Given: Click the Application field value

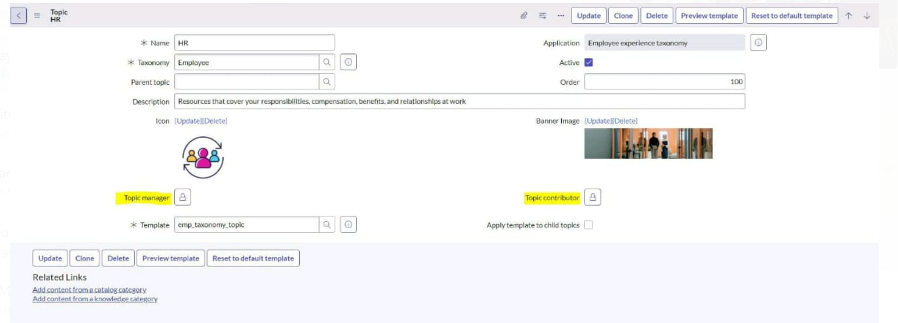Looking at the screenshot, I should point(664,43).
